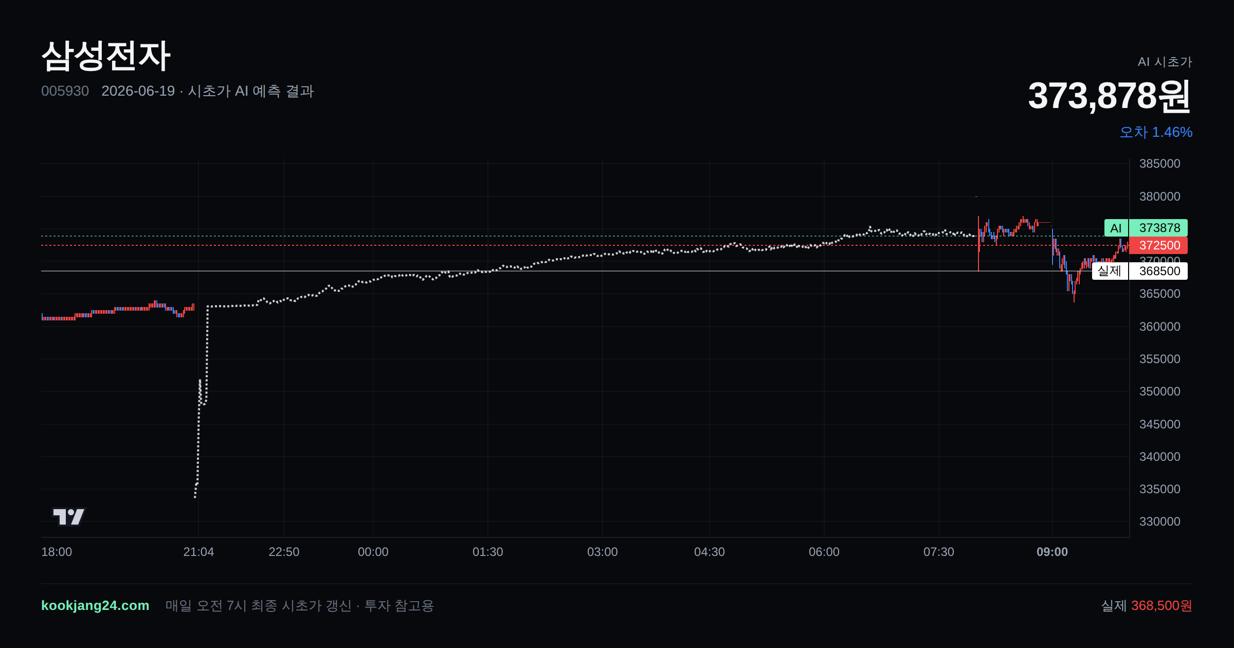1234x648 pixels.
Task: Select the red 372500 price badge
Action: coord(1159,245)
